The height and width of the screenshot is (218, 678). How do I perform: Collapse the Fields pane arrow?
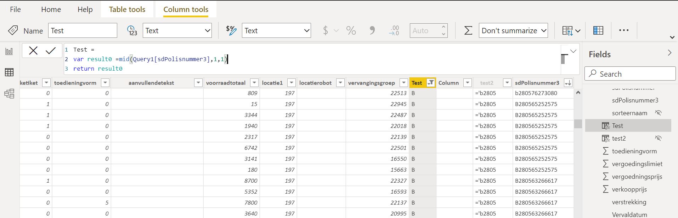[x=669, y=53]
